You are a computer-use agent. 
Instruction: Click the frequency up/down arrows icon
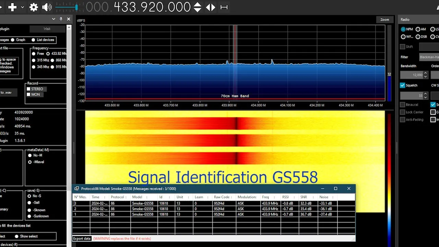point(198,7)
